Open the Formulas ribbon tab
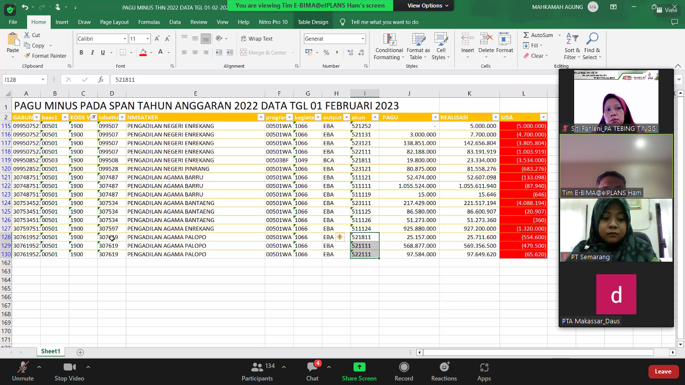This screenshot has width=685, height=385. click(149, 22)
